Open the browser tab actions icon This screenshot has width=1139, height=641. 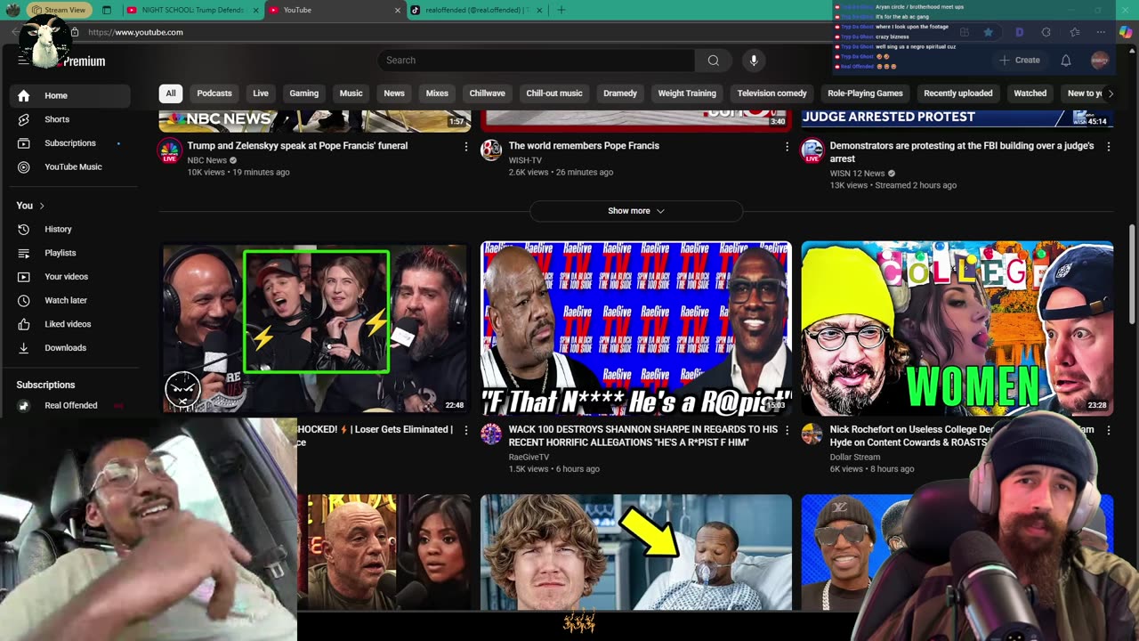click(107, 10)
